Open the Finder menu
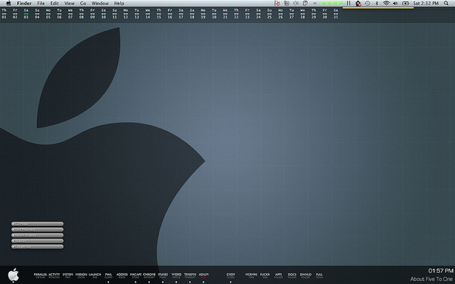This screenshot has width=455, height=284. 24,3
